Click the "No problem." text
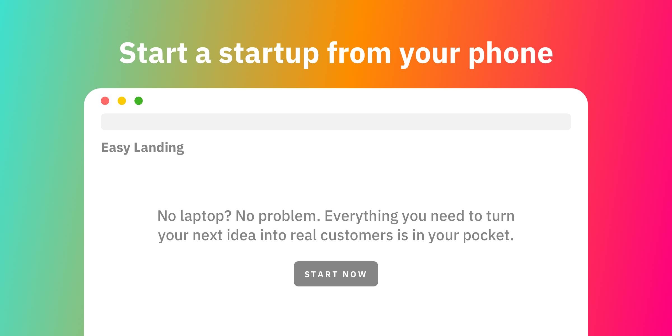 coord(278,216)
